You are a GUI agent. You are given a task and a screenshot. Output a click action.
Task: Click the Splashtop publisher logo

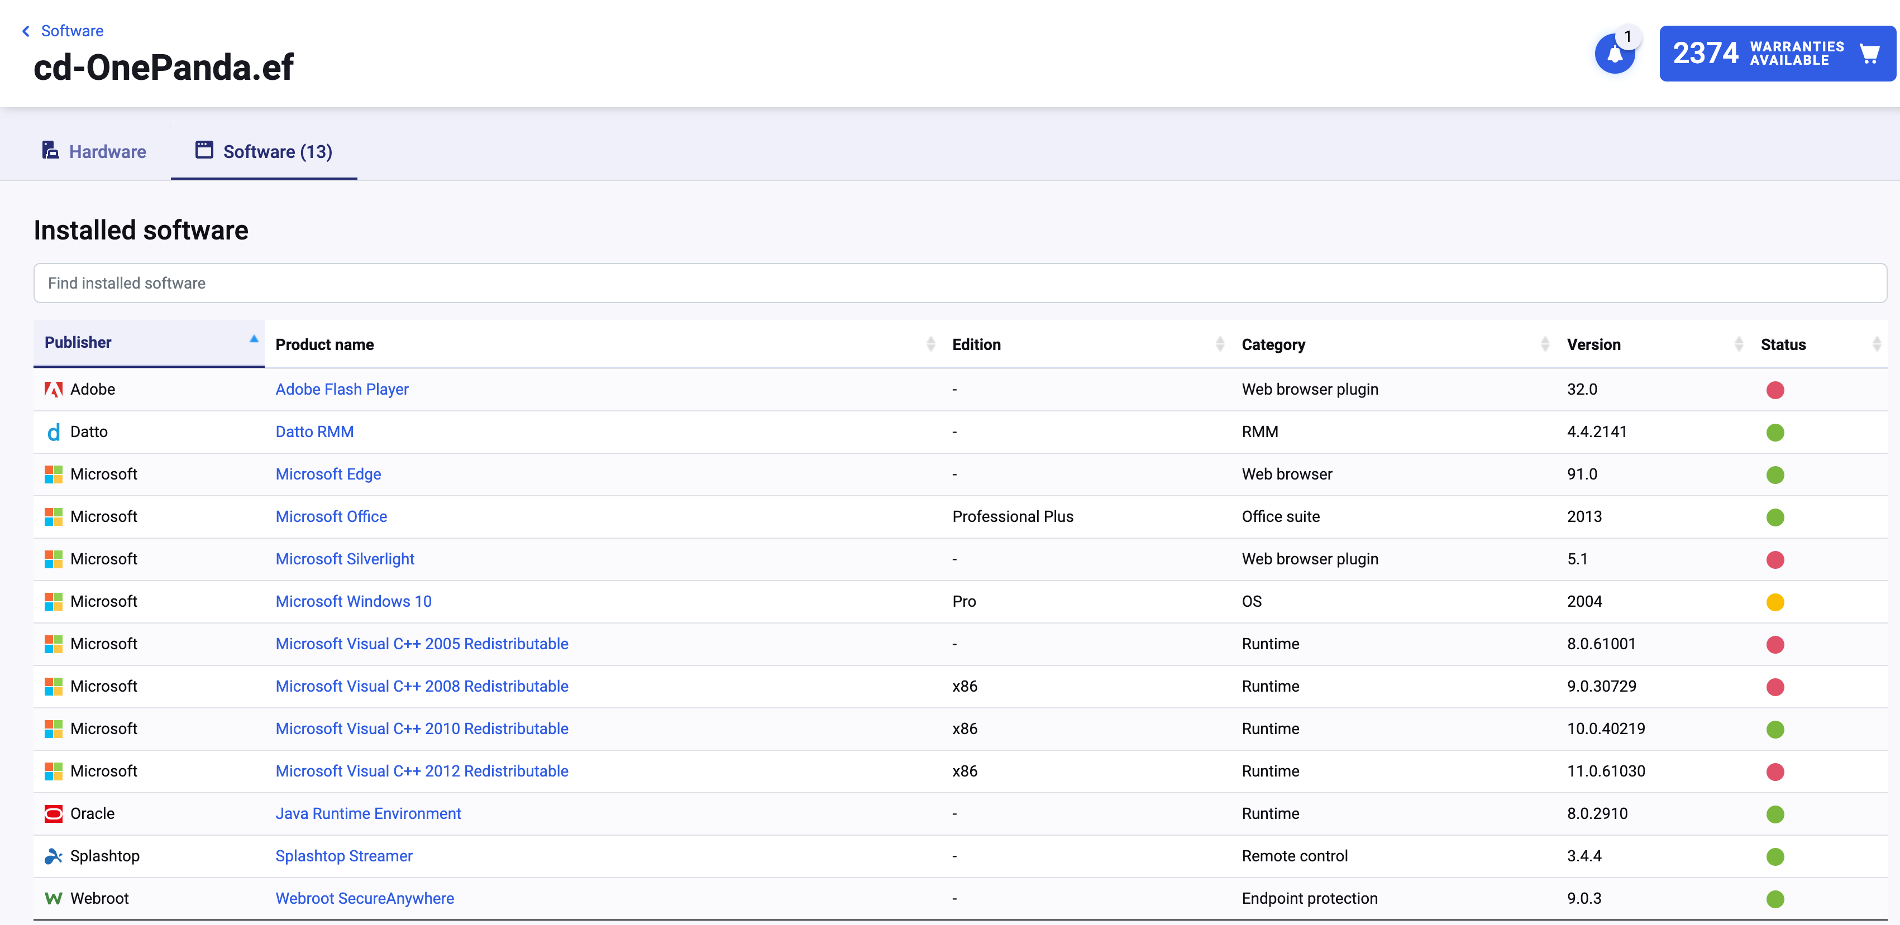(53, 856)
